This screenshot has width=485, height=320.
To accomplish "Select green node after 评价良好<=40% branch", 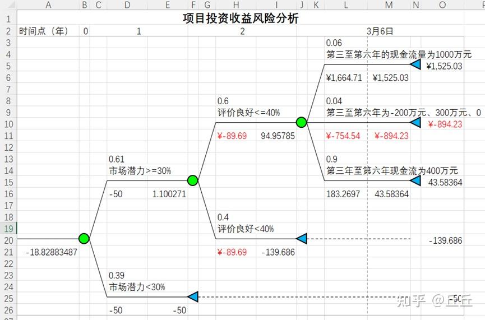I will click(x=301, y=122).
